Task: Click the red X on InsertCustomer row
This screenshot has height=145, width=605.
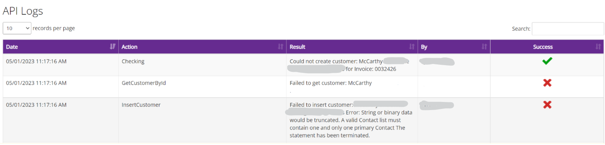Action: point(547,105)
